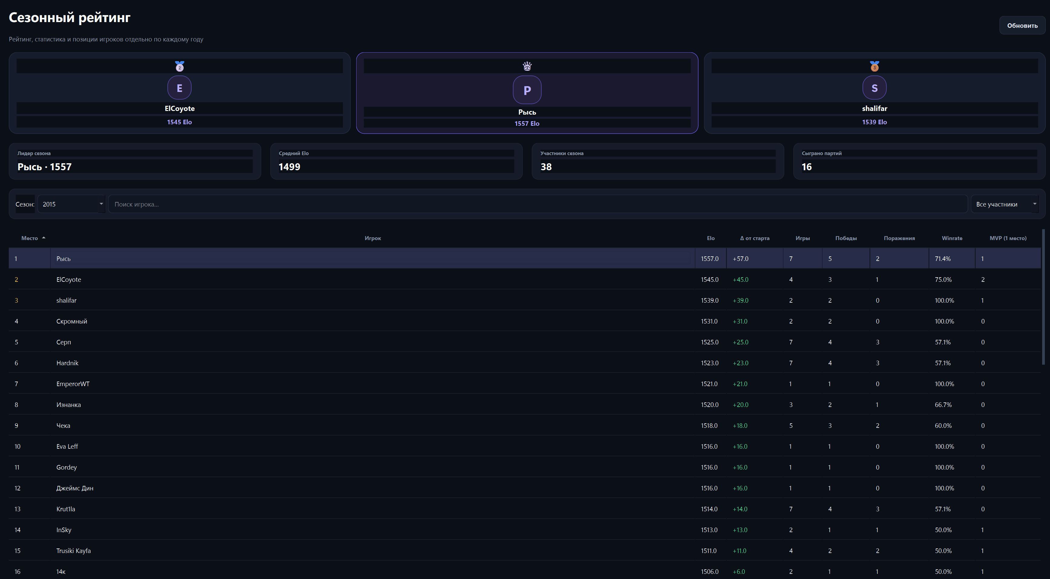Click the 1539 Elo text on shalifar card

pos(874,122)
